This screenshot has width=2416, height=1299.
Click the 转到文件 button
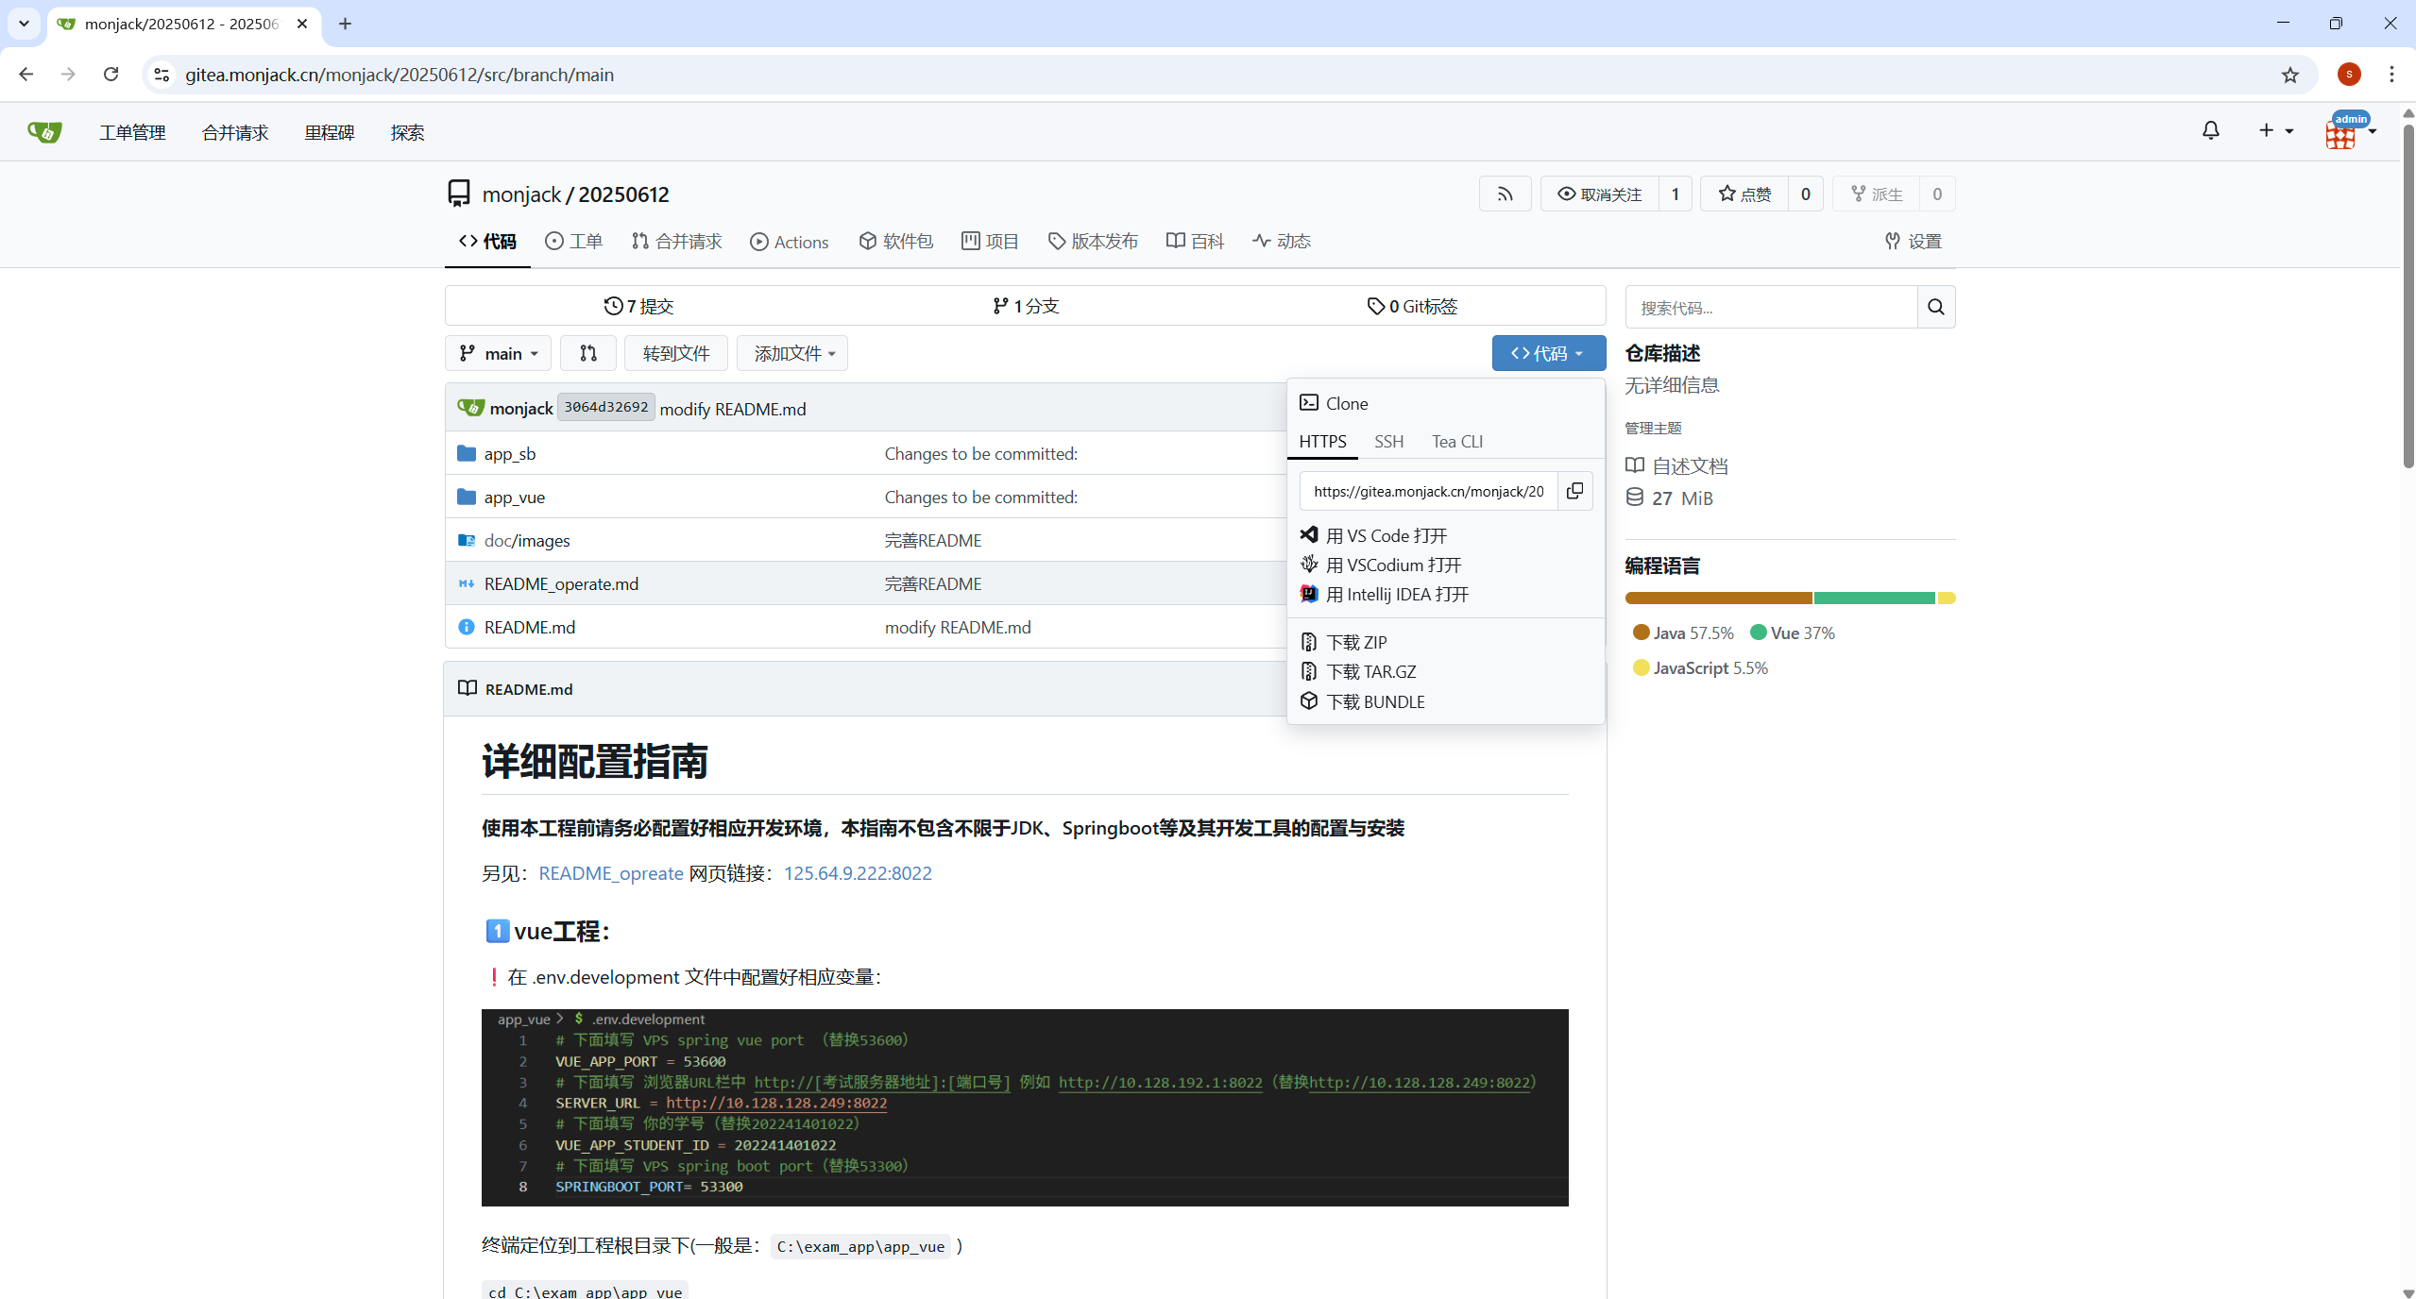pyautogui.click(x=675, y=353)
